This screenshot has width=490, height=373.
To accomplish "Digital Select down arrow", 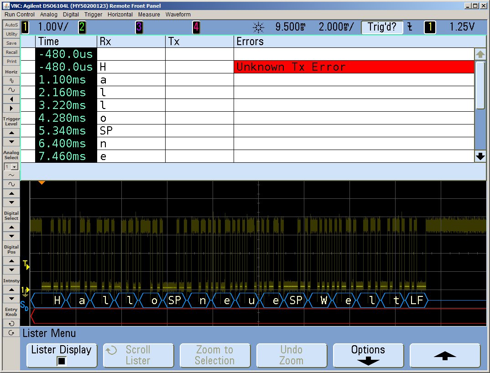I will (x=11, y=236).
